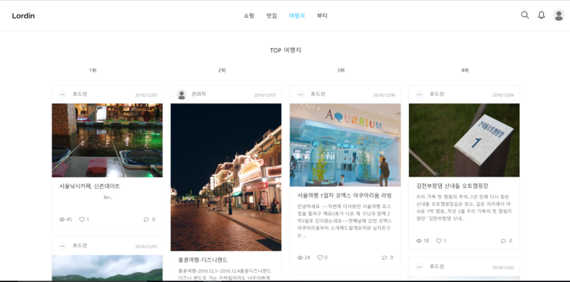Open the user profile avatar menu
The width and height of the screenshot is (570, 282).
pos(558,15)
